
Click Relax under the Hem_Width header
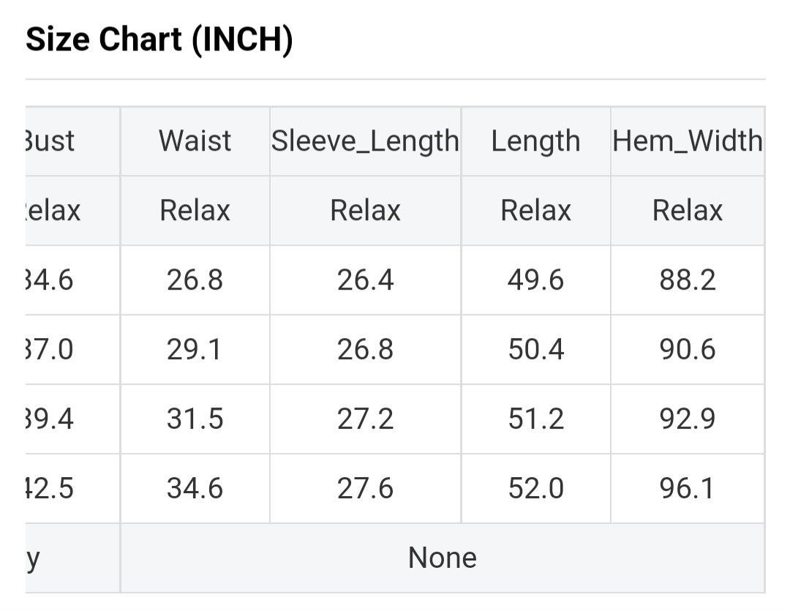click(687, 211)
